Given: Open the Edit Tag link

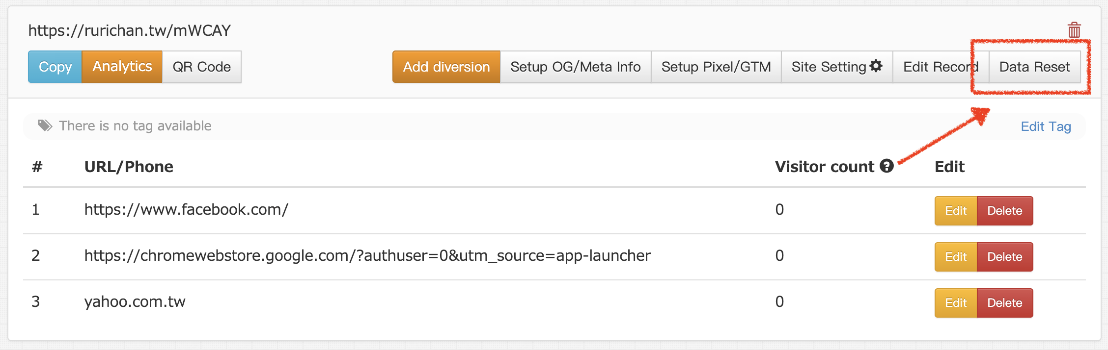Looking at the screenshot, I should click(1046, 126).
